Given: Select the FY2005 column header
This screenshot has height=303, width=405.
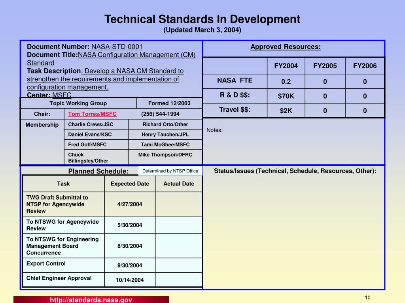Looking at the screenshot, I should point(325,66).
